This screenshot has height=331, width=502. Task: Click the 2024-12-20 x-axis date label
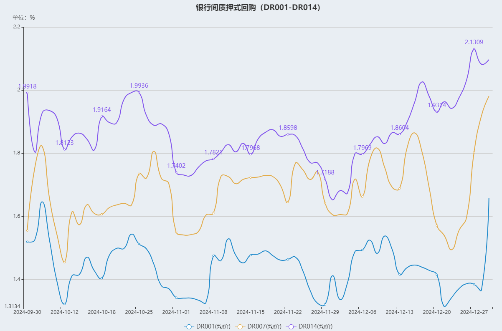coord(434,312)
